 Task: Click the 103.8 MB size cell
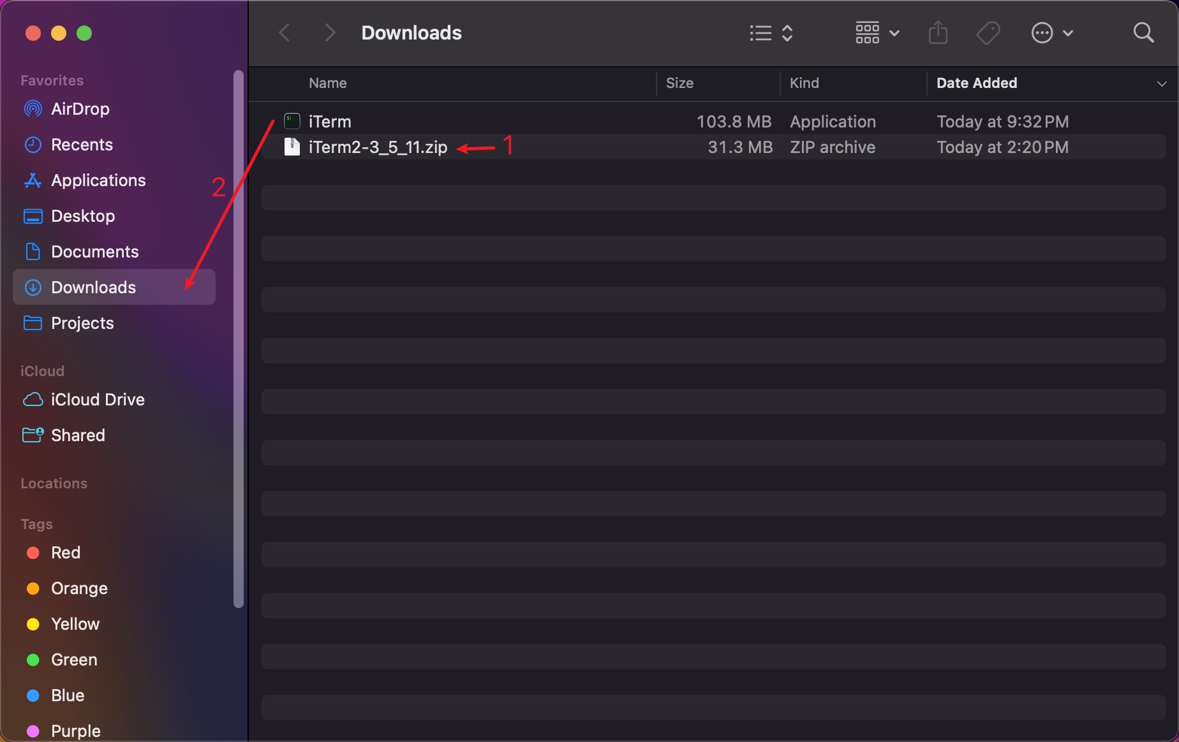point(734,121)
